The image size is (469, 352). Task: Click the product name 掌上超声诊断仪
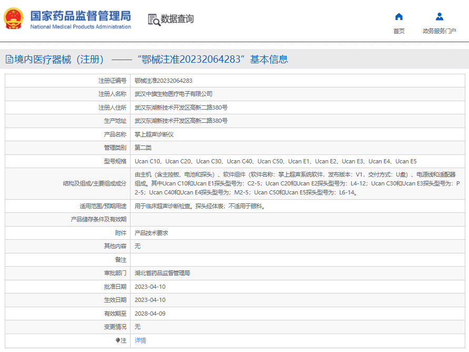point(154,134)
